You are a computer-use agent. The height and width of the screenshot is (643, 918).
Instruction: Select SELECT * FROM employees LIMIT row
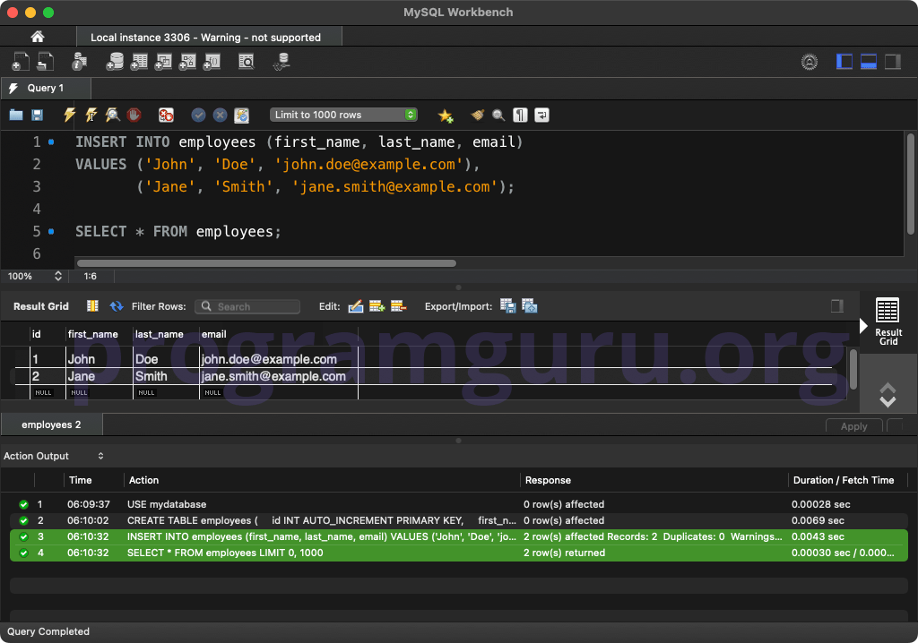coord(459,553)
